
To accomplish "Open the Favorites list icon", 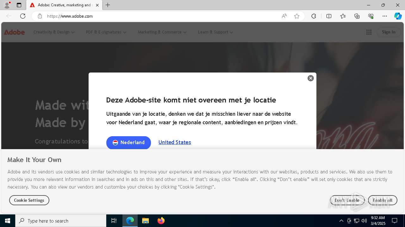I will [343, 16].
